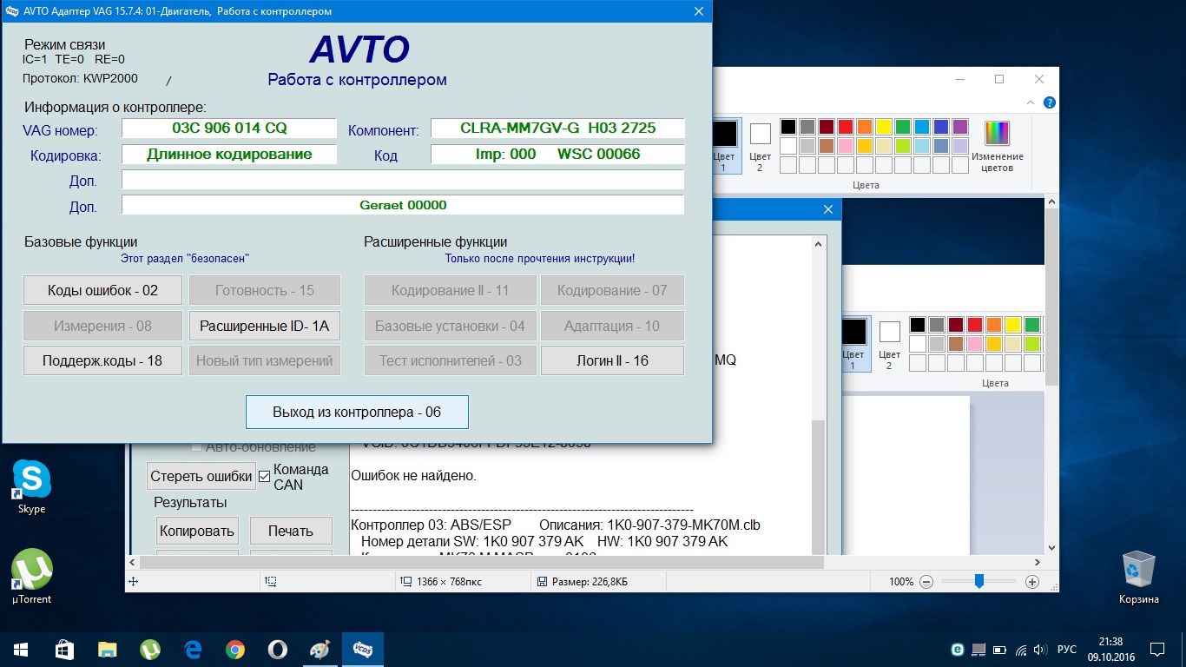Collapse the Paint ribbon with the chevron
Image resolution: width=1186 pixels, height=667 pixels.
(x=1031, y=102)
